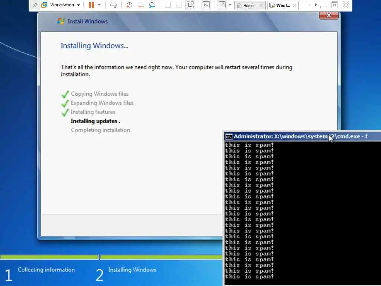Click 'Installing Windows' stage 2 label
381x286 pixels.
132,270
